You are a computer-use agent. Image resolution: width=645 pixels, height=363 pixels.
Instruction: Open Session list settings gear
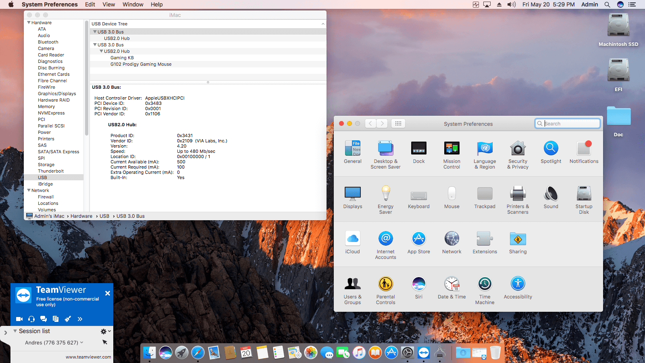(103, 331)
